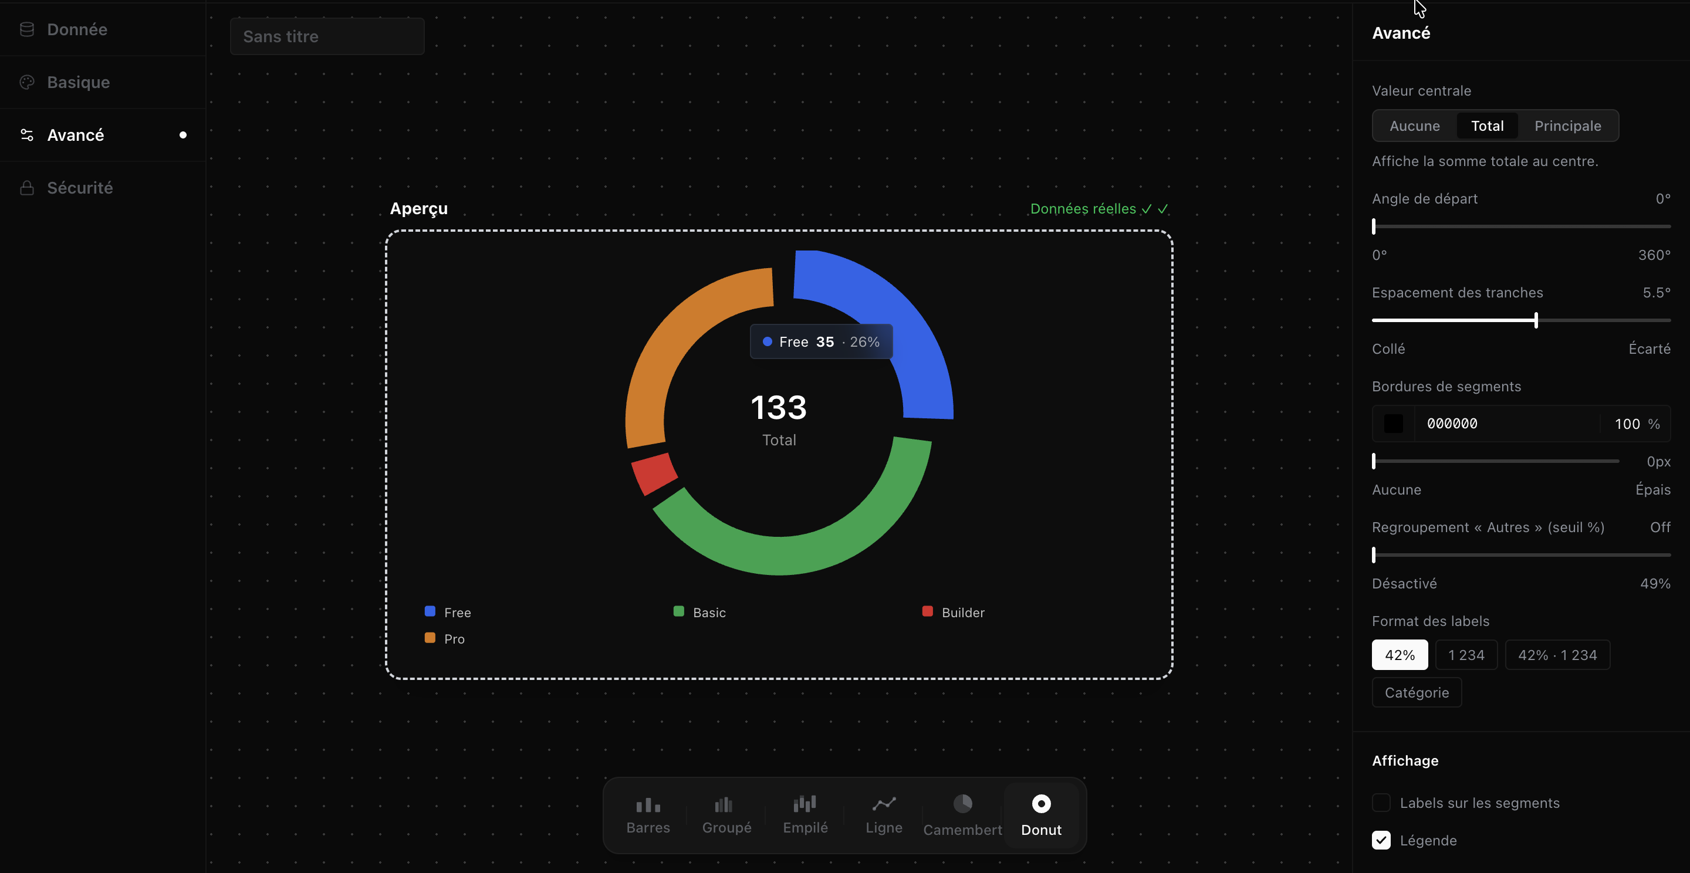Click the Sécurité lock icon
The width and height of the screenshot is (1690, 873).
click(x=27, y=188)
